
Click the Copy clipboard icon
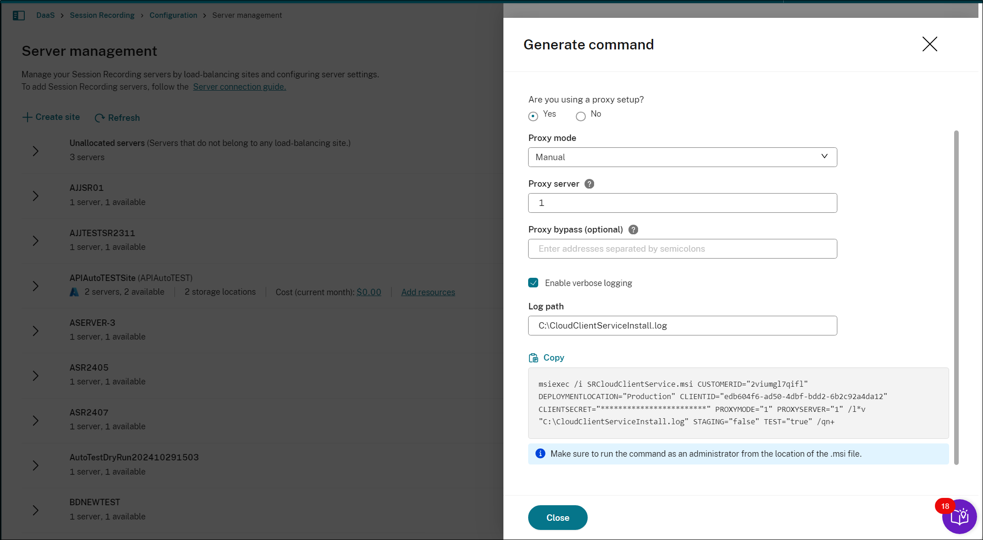tap(533, 358)
